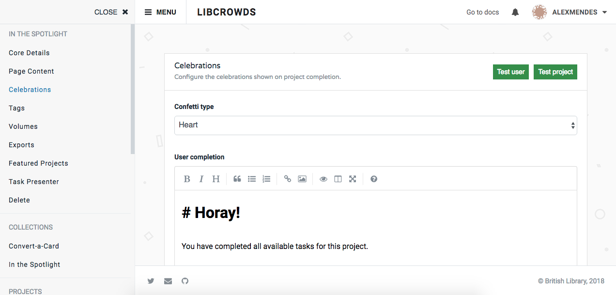Viewport: 616px width, 295px height.
Task: Insert an unordered list
Action: coord(251,179)
